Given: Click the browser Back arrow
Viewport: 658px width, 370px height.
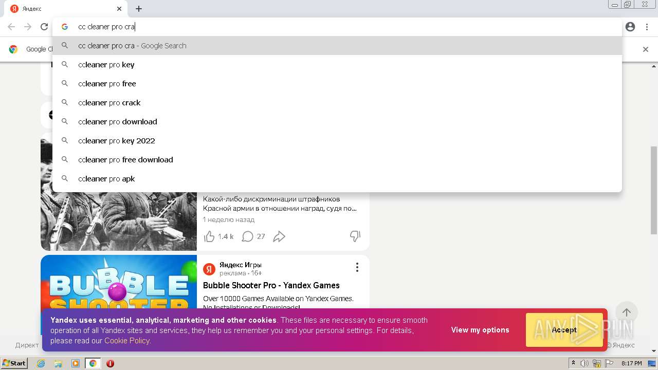Looking at the screenshot, I should (x=11, y=27).
